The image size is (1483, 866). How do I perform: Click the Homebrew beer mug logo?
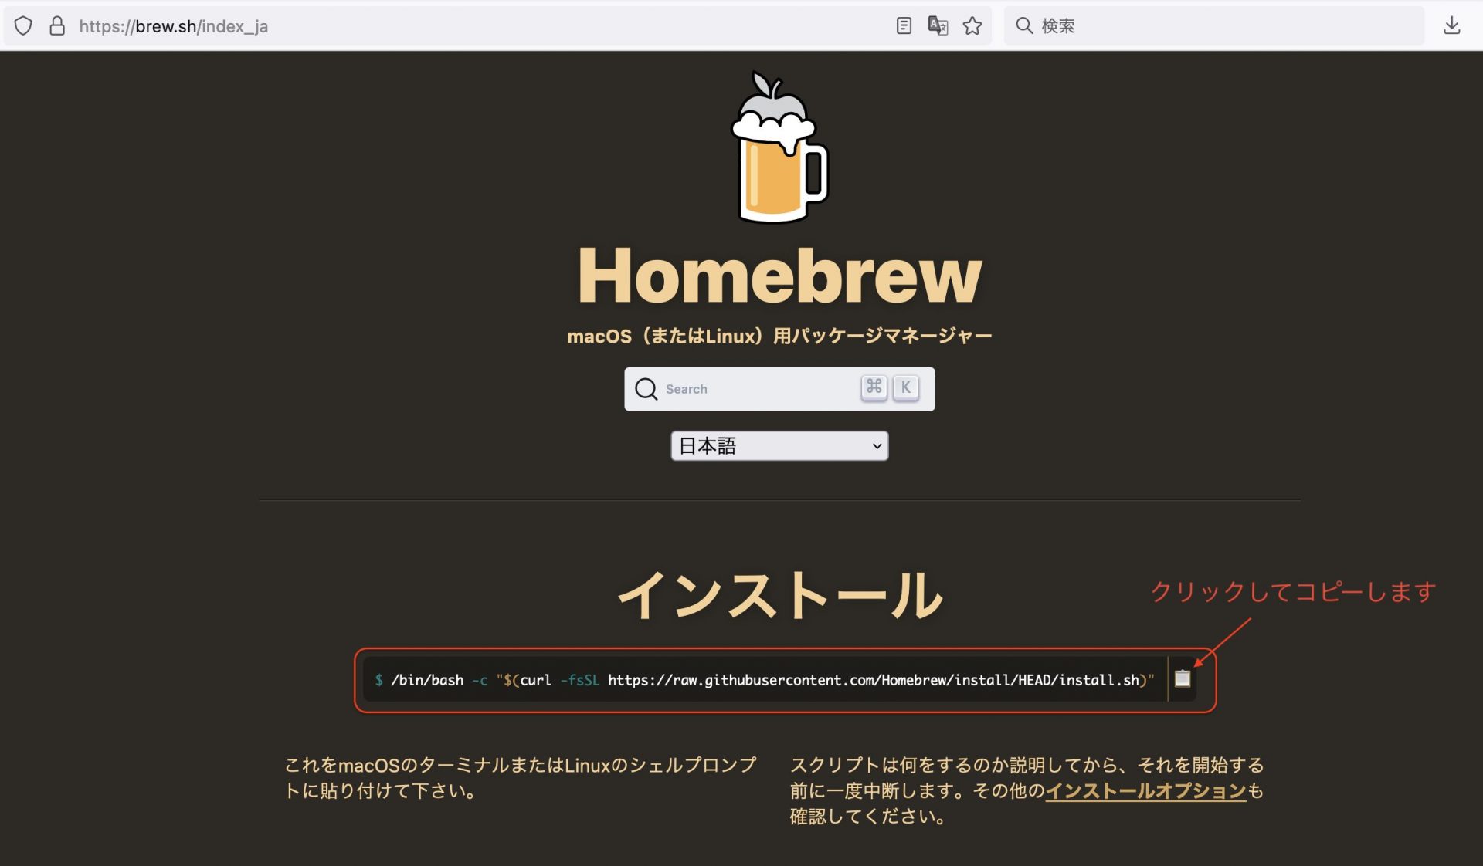[779, 148]
